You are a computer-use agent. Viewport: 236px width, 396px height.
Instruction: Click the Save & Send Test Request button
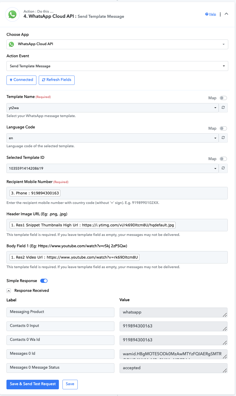tap(33, 384)
